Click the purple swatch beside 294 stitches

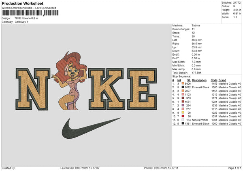[183, 105]
